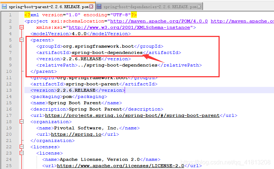The width and height of the screenshot is (274, 169).
Task: Collapse the organization element fold marker
Action: [x=21, y=122]
